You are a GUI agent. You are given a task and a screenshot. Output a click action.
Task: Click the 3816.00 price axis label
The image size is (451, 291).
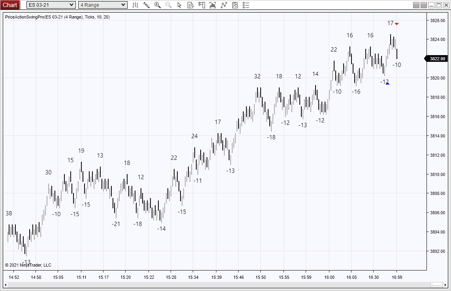[x=438, y=117]
